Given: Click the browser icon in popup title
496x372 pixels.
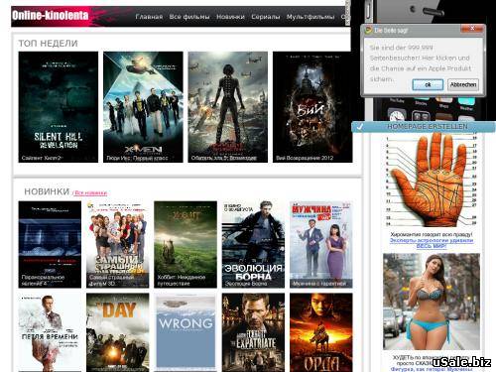Looking at the screenshot, I should (x=368, y=30).
